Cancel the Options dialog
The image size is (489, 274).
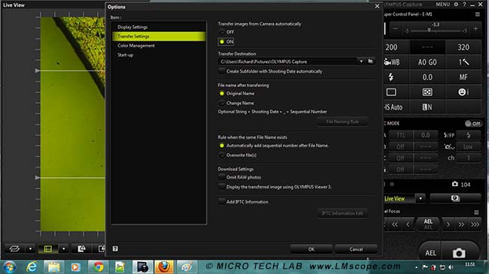click(356, 249)
